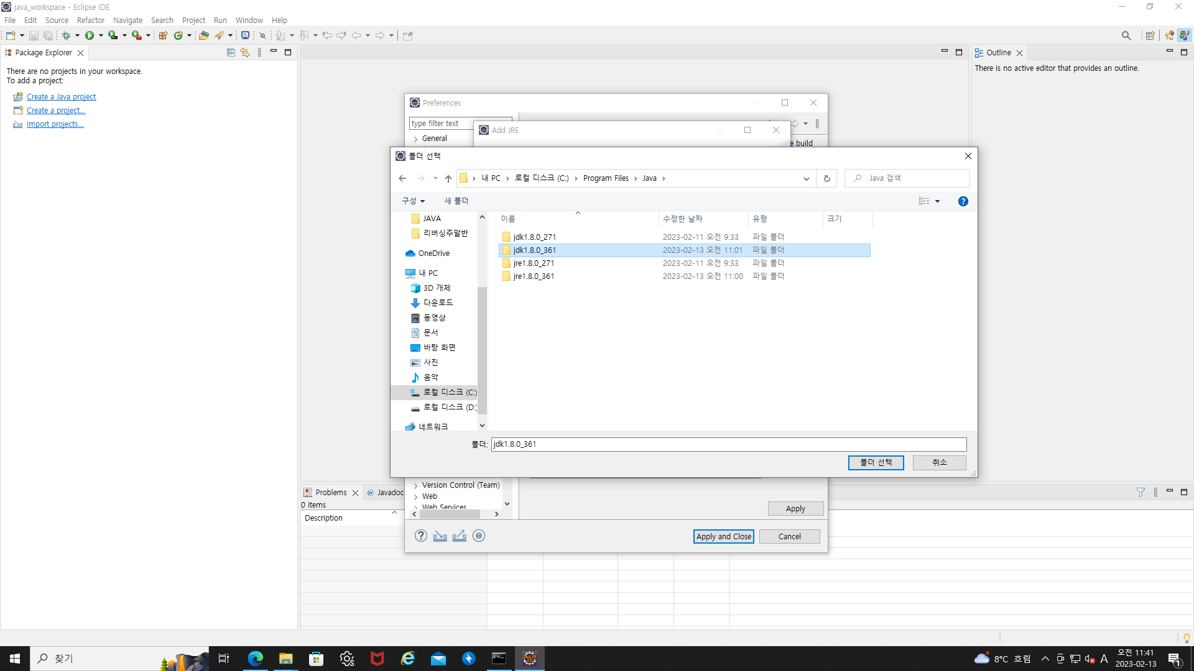
Task: Click folder dialog back arrow
Action: (402, 178)
